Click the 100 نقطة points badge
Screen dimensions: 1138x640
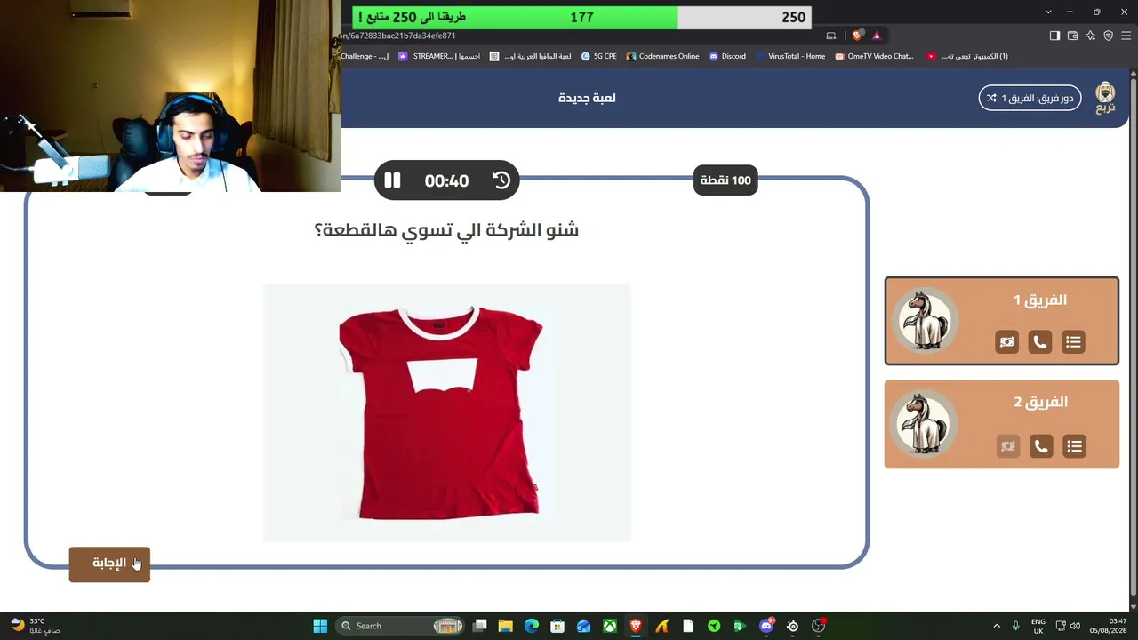point(725,180)
